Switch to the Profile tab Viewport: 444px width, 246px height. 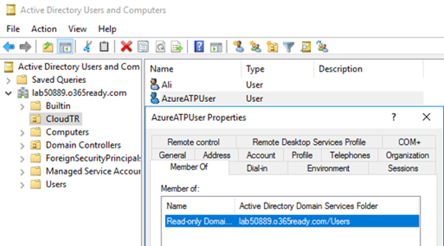tap(302, 155)
